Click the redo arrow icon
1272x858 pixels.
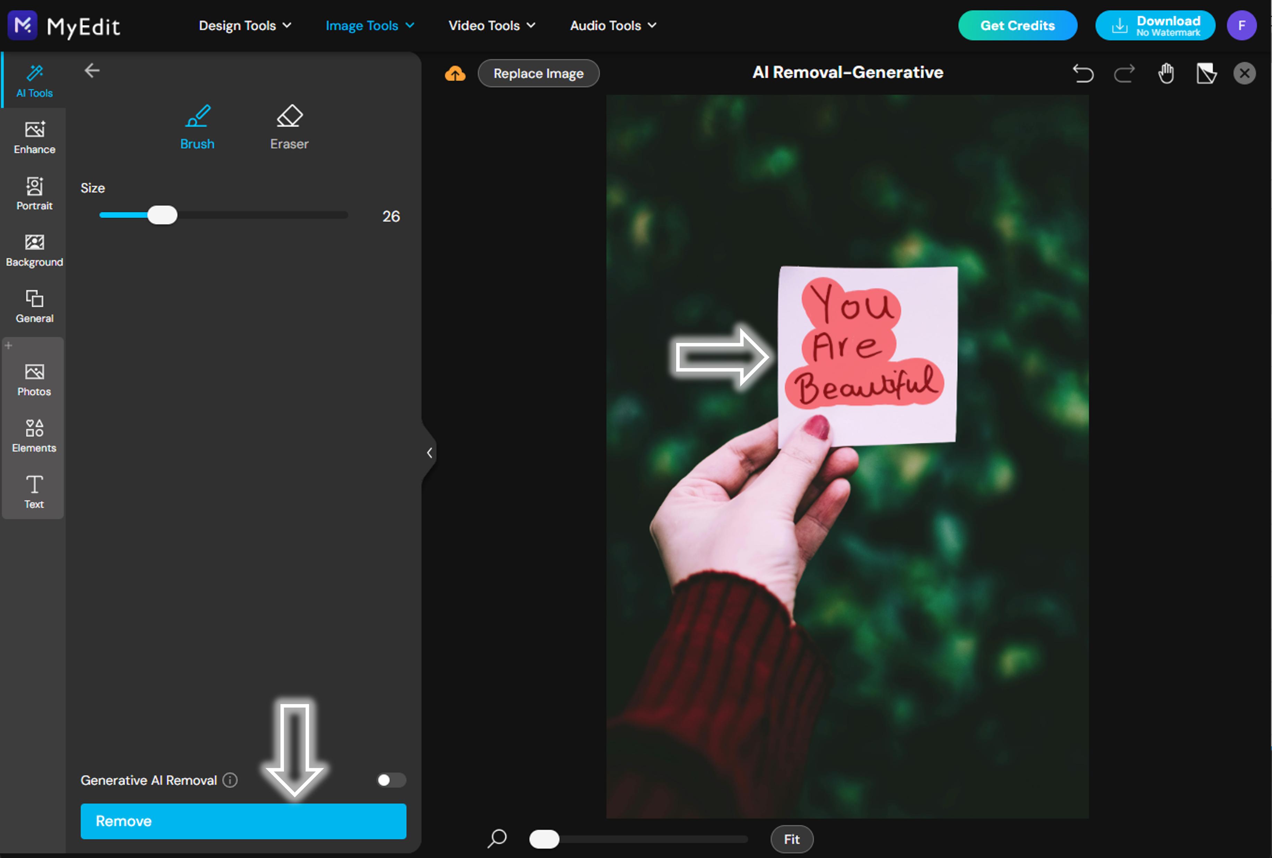pos(1124,73)
